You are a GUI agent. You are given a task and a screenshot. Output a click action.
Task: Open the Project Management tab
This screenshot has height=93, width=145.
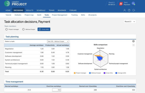[x=60, y=15]
